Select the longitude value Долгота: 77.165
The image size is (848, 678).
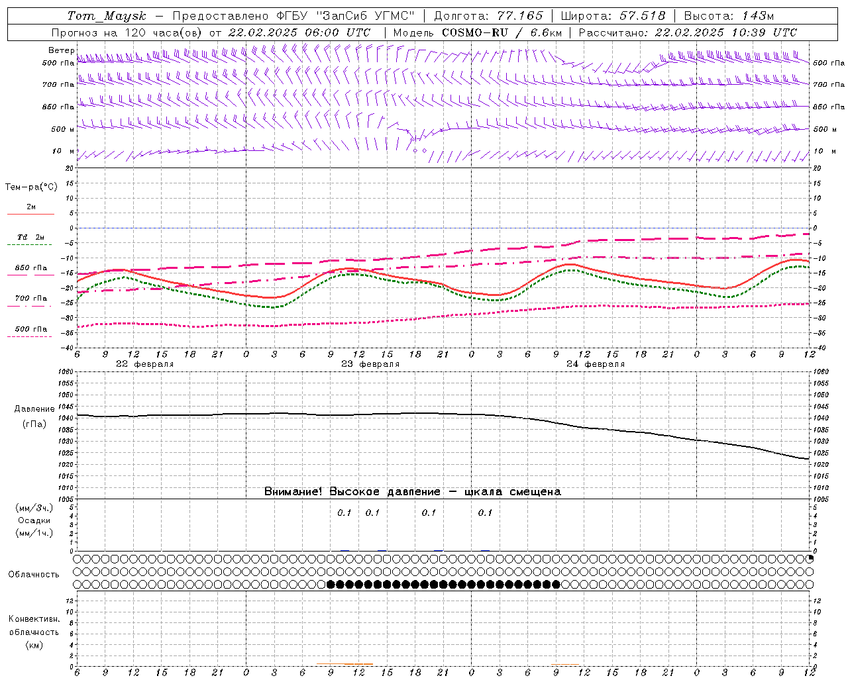[488, 16]
